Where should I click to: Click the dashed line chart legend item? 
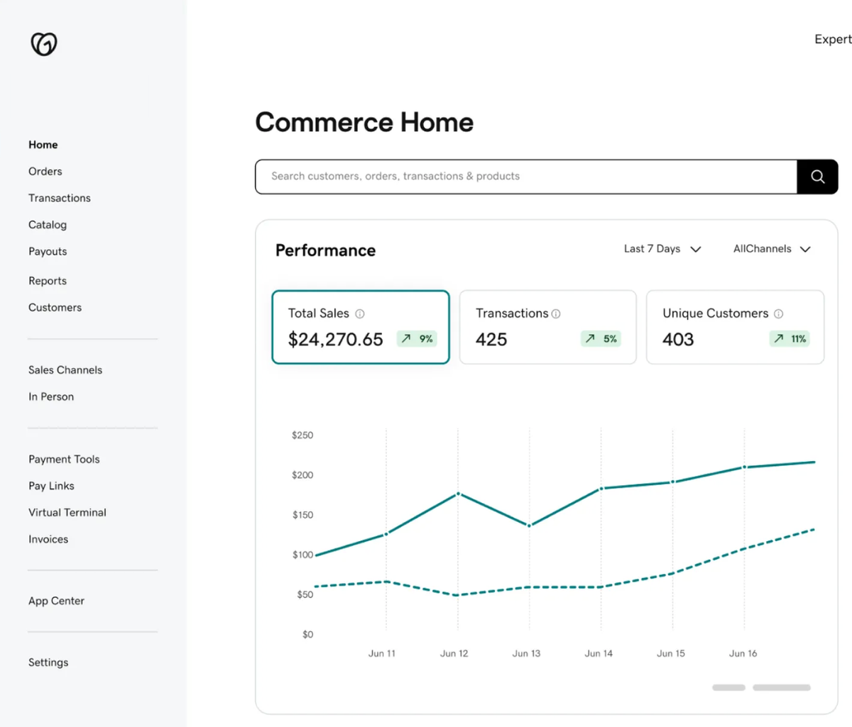[x=781, y=687]
